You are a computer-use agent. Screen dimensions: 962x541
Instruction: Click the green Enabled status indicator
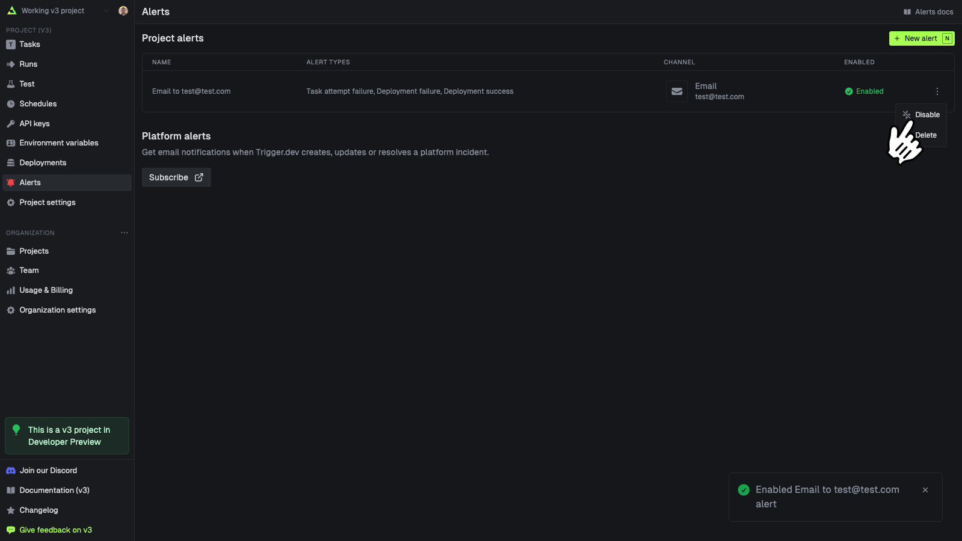(x=864, y=91)
